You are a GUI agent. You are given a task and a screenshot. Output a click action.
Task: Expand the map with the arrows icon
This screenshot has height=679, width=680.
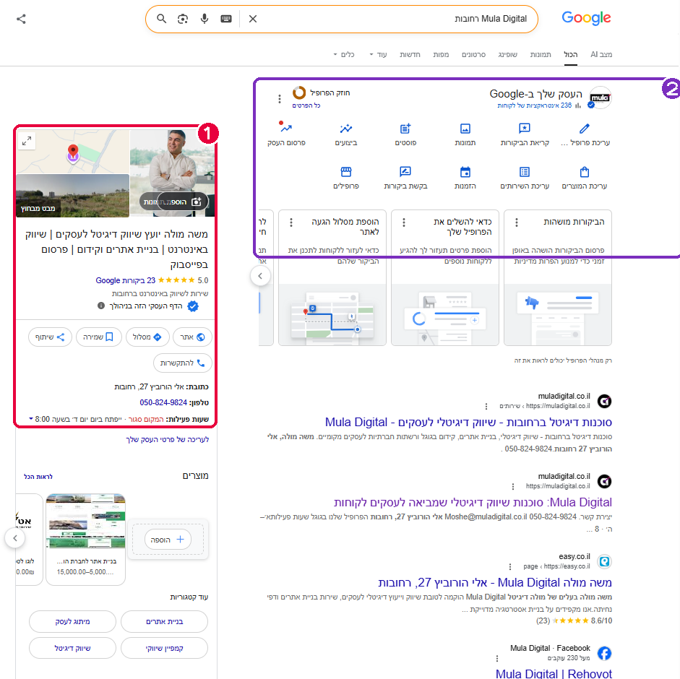pyautogui.click(x=27, y=141)
